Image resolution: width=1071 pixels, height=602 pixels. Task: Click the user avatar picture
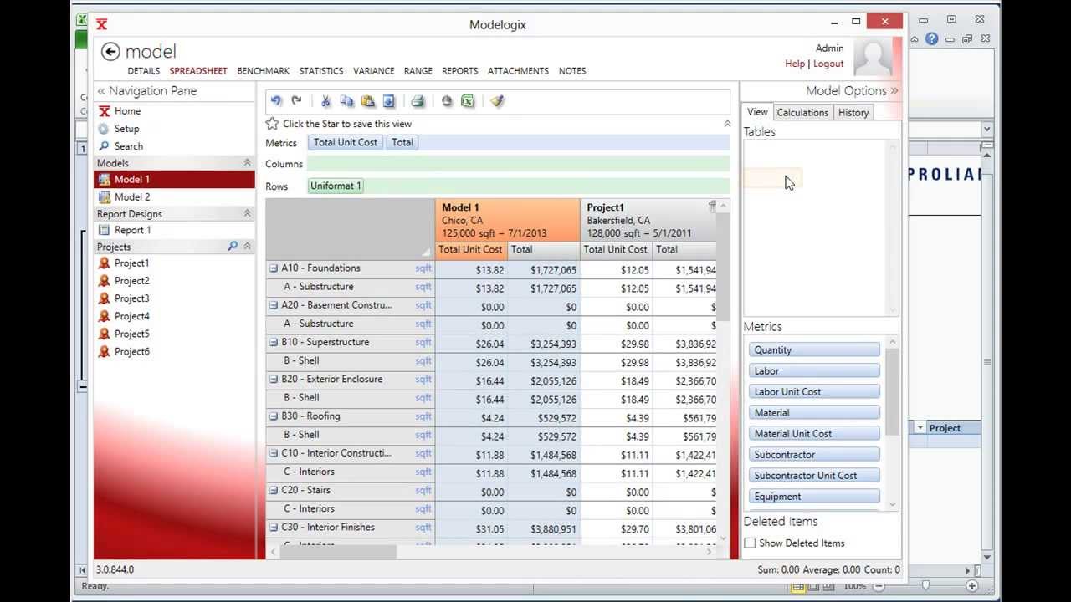point(873,57)
